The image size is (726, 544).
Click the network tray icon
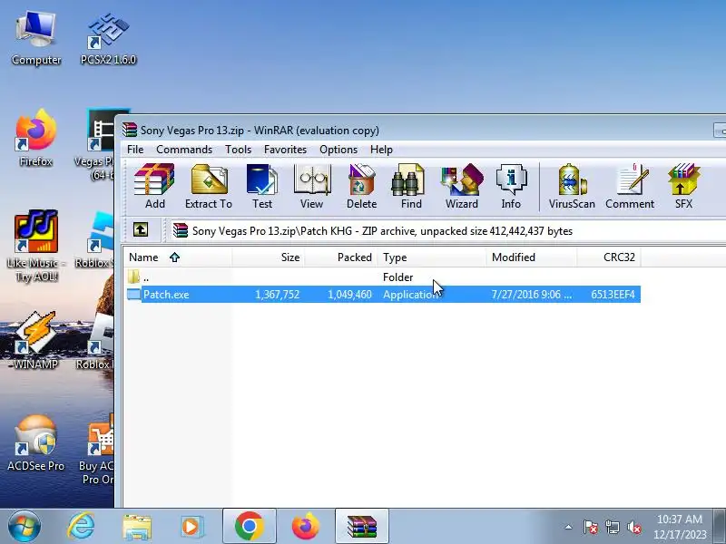pos(612,527)
